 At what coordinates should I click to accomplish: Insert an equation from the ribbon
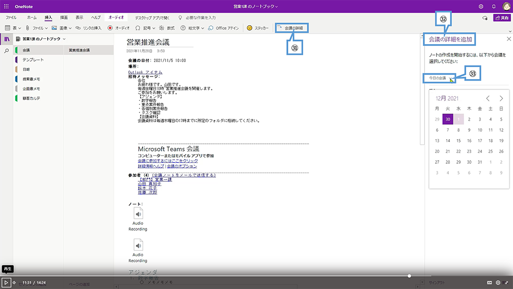pyautogui.click(x=167, y=28)
